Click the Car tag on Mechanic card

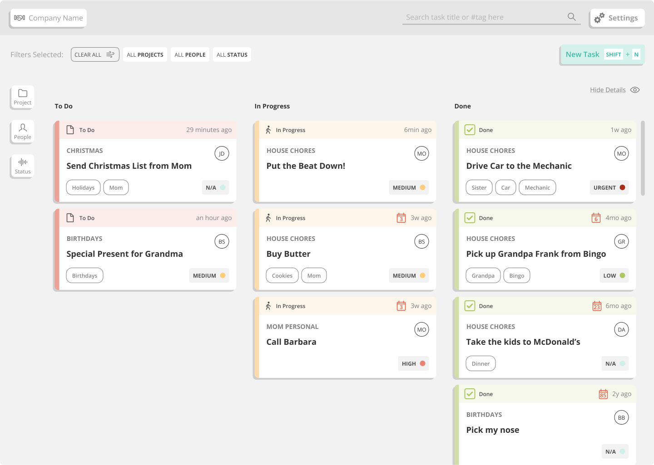coord(505,187)
